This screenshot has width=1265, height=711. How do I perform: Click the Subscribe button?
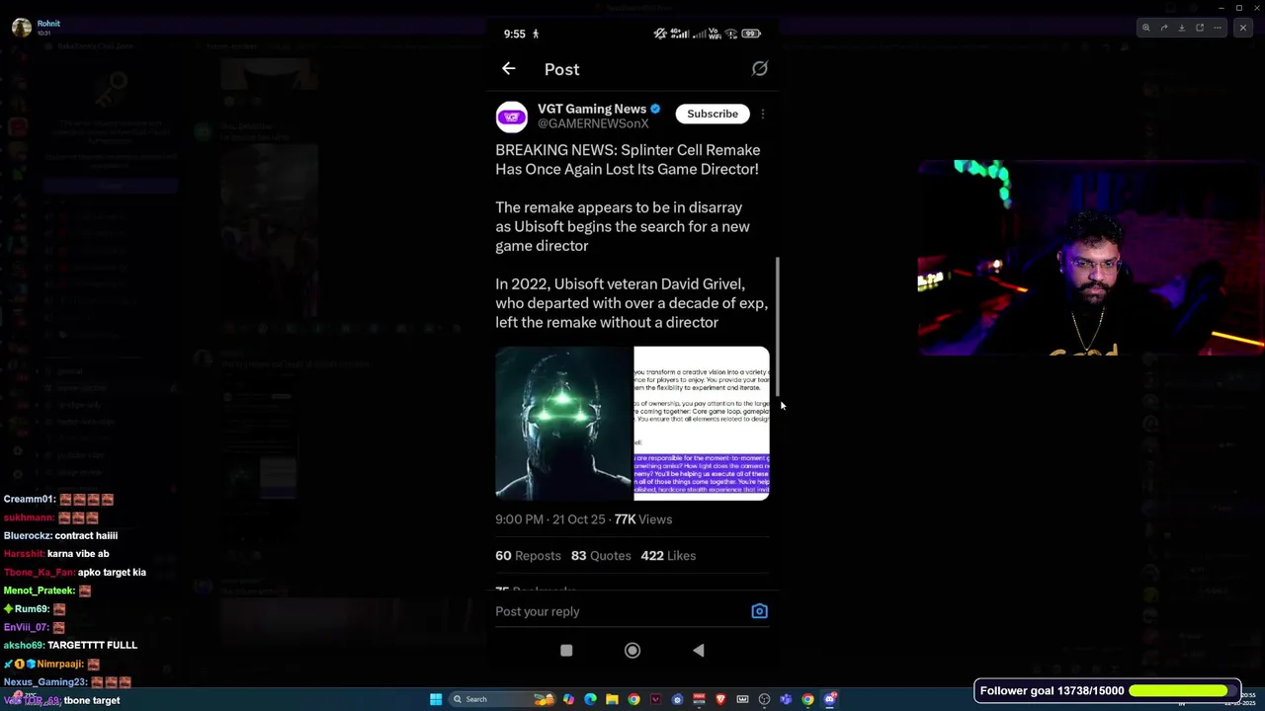[713, 114]
